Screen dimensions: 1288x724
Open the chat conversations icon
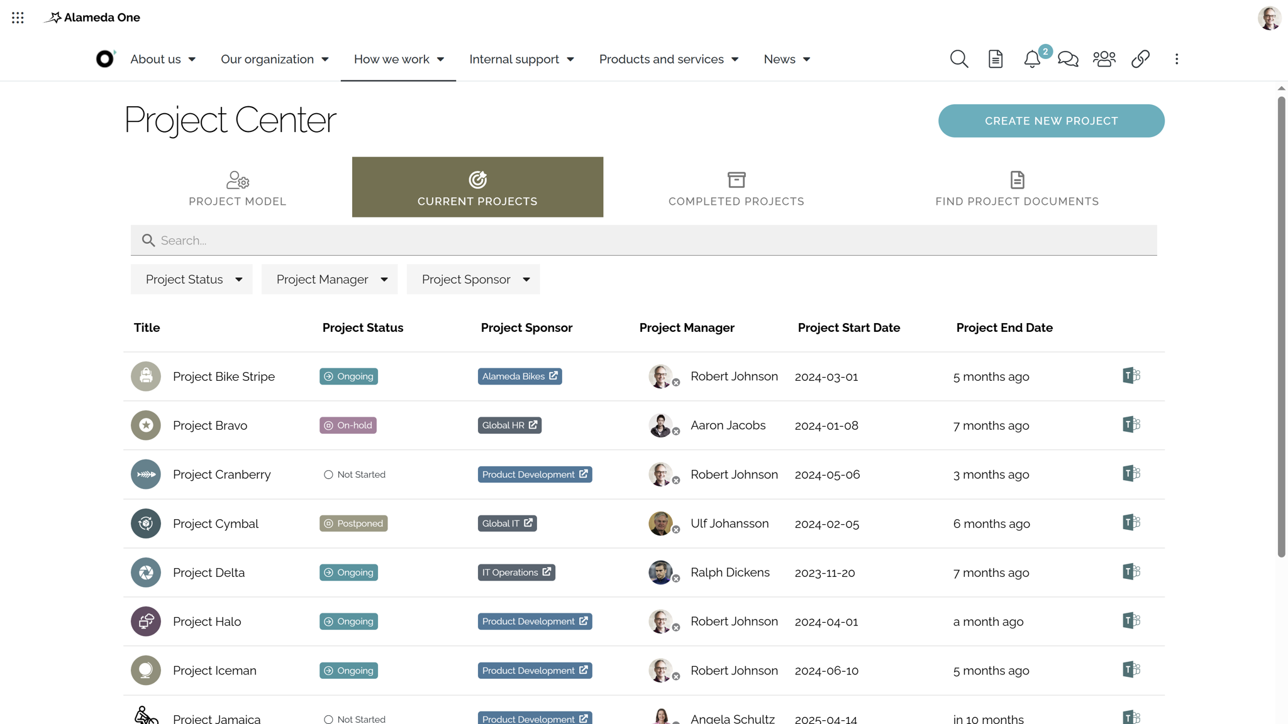click(x=1068, y=59)
